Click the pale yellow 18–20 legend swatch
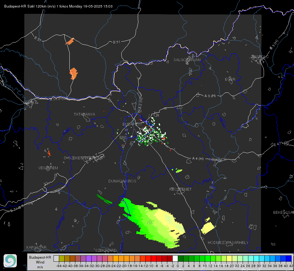Screen dimensions: 294x271 point(229,258)
